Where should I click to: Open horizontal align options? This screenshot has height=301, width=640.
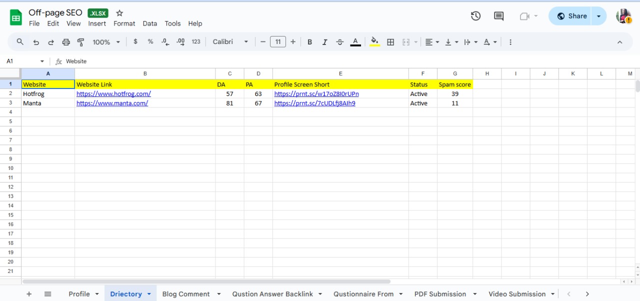432,42
